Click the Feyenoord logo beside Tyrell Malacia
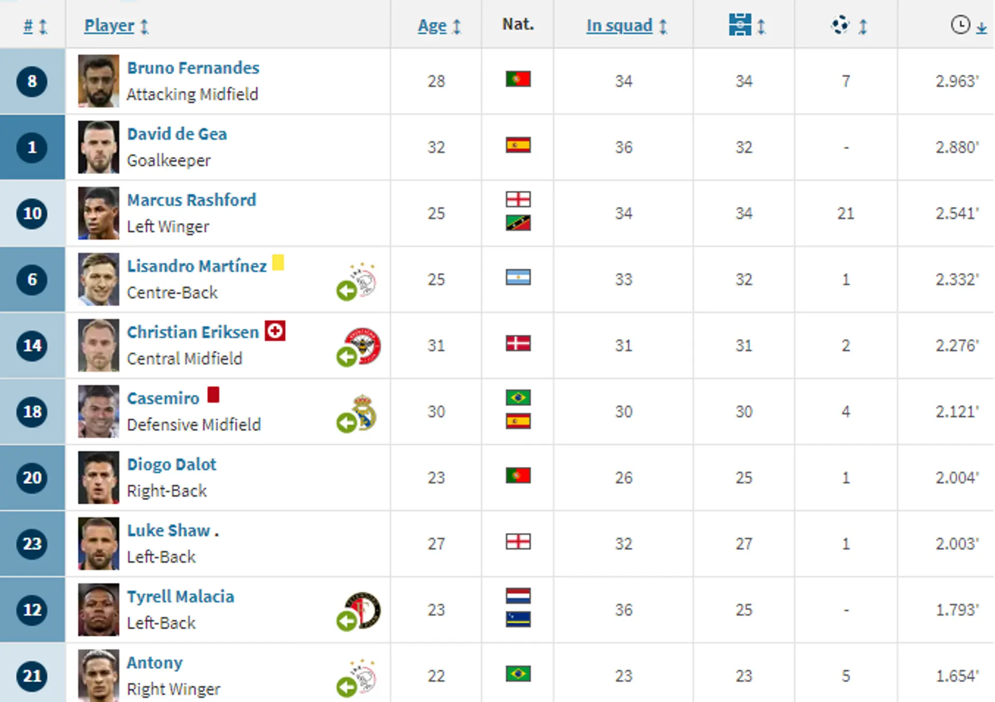 (365, 610)
